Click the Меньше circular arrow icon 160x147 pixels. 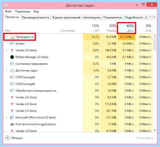(7, 138)
